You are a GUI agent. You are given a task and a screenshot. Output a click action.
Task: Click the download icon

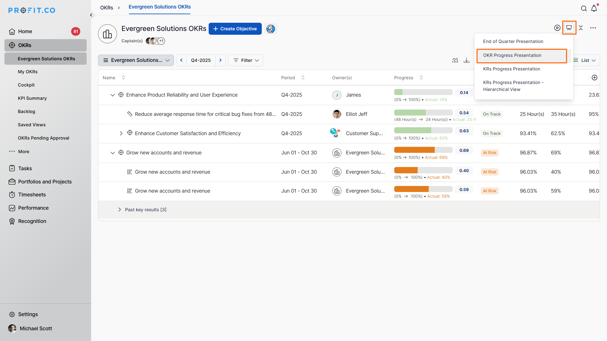pos(466,60)
